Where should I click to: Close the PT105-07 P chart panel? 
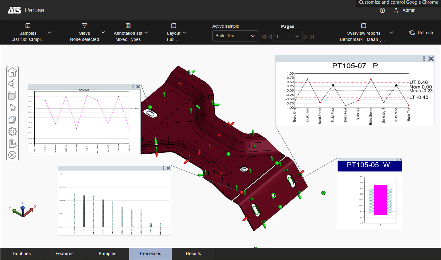click(431, 59)
